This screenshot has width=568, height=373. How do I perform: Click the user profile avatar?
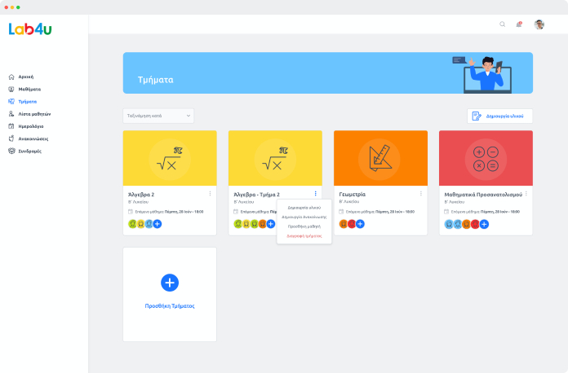[539, 24]
